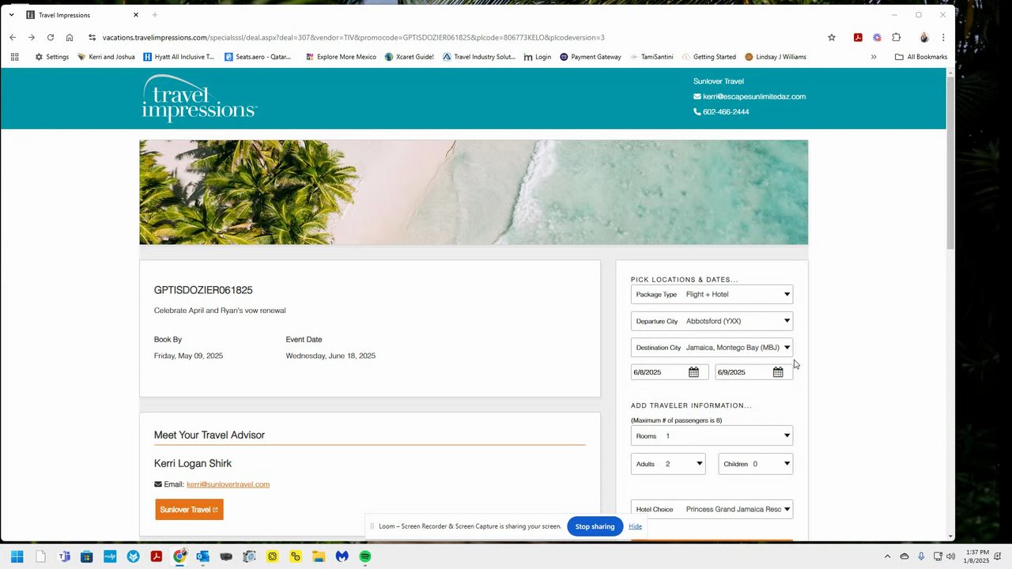Click the kerri@sunlovertravel.com email link
The height and width of the screenshot is (569, 1012).
(228, 484)
